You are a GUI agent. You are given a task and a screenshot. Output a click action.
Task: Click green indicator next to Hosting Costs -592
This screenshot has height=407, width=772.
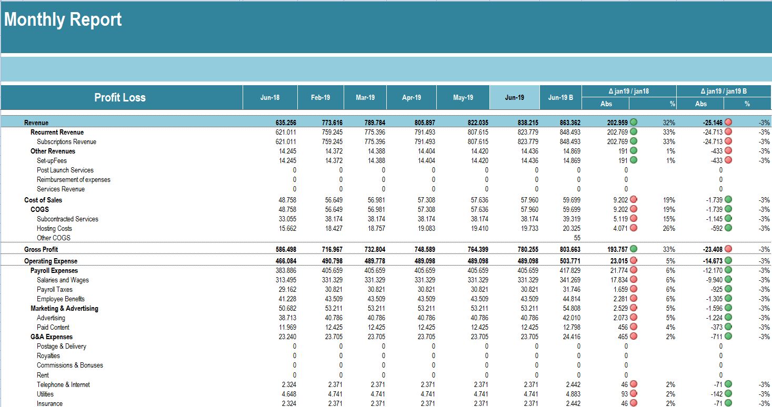[728, 228]
